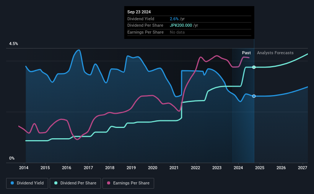
Task: Click the 2016 x-axis label
Action: pos(67,168)
